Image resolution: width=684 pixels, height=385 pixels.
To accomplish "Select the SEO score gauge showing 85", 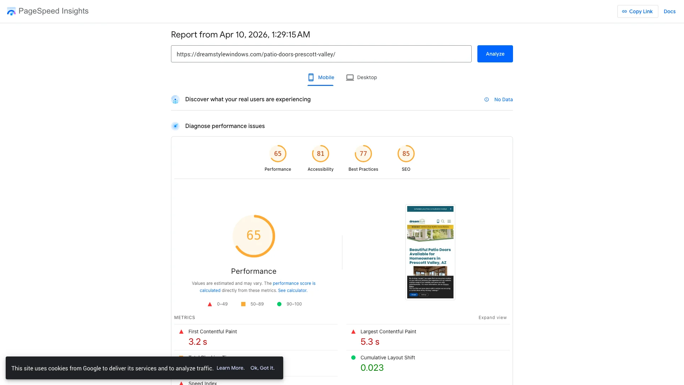I will point(406,154).
